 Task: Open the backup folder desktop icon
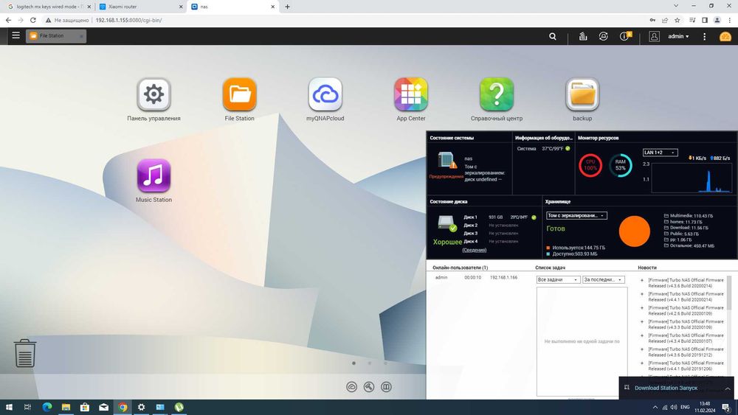pyautogui.click(x=582, y=94)
